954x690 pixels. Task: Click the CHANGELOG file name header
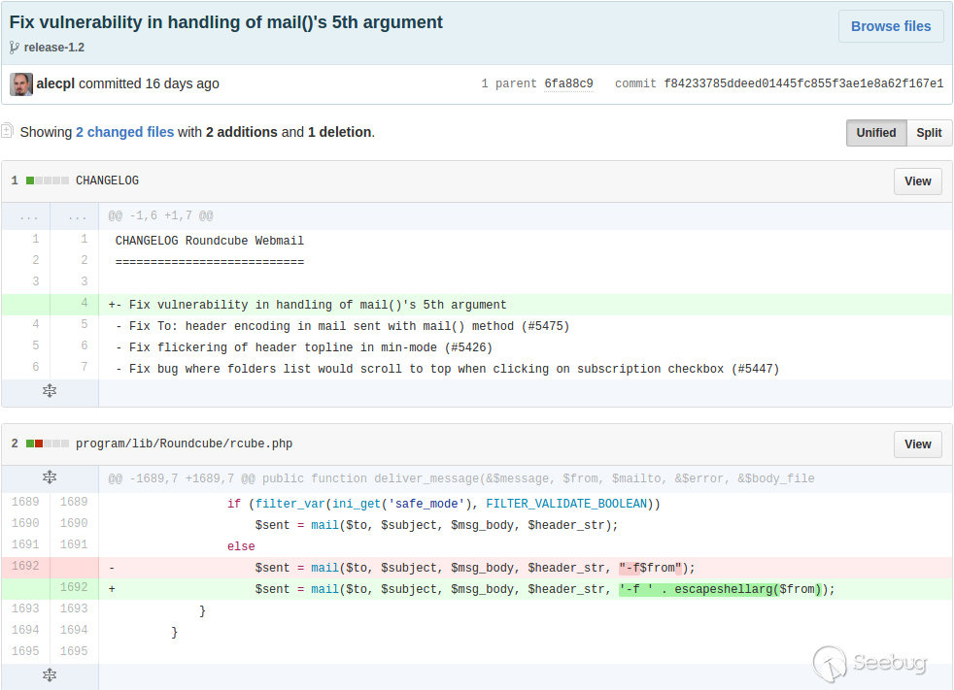point(107,181)
